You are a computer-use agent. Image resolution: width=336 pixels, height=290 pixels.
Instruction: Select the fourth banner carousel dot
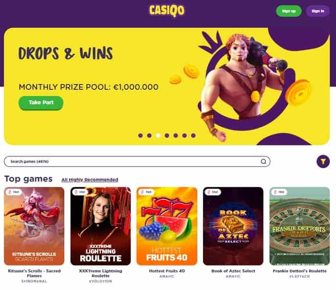(x=167, y=135)
